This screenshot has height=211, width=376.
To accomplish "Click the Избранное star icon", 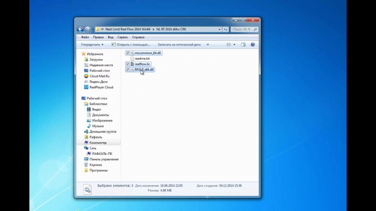I will pyautogui.click(x=84, y=54).
